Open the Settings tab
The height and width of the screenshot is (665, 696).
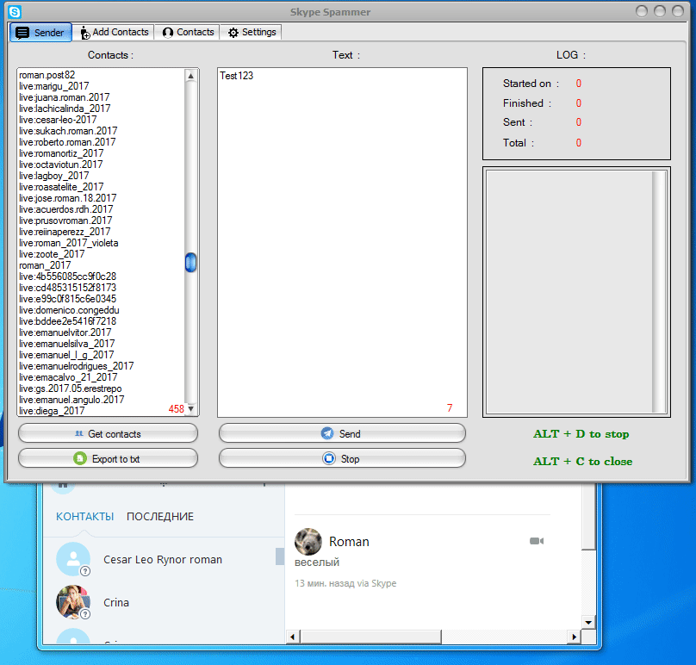tap(252, 32)
